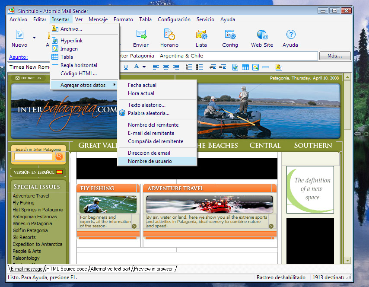
Task: Click the font color A icon
Action: 136,67
